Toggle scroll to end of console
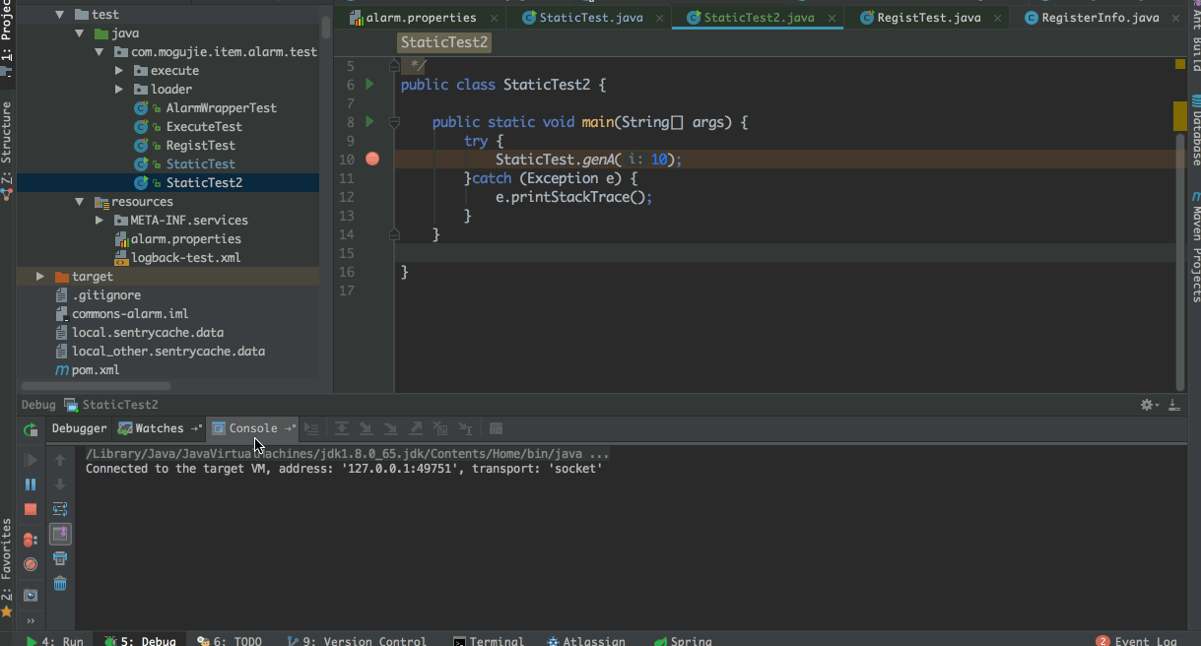The height and width of the screenshot is (646, 1201). [x=60, y=534]
